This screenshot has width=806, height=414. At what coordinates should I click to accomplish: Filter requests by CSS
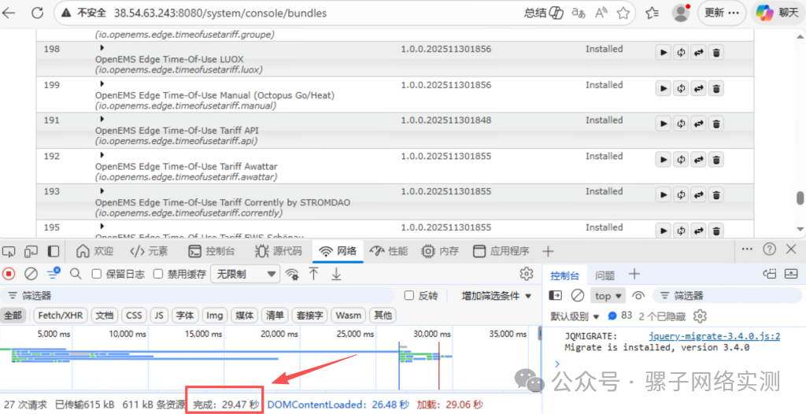click(x=134, y=316)
